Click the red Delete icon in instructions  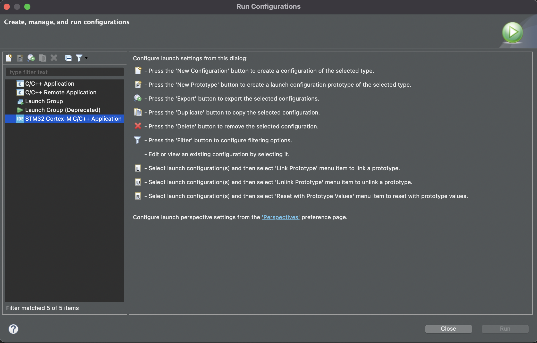[x=138, y=126]
